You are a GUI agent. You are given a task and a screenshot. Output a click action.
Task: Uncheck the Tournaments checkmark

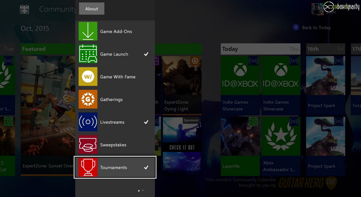coord(146,168)
